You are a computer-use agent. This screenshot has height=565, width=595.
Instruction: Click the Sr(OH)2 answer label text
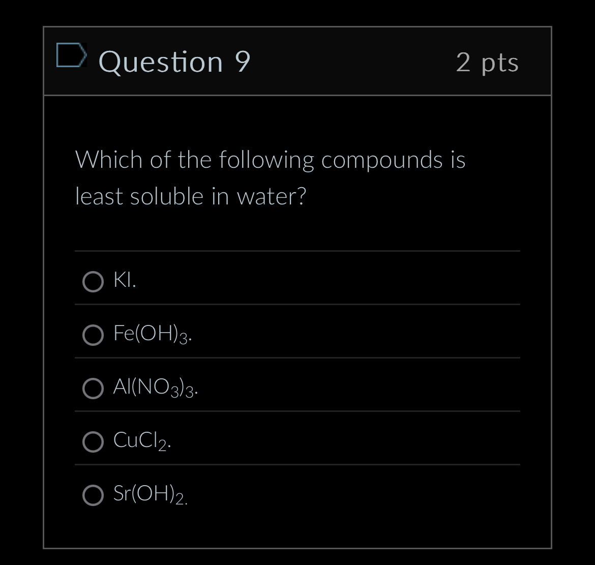tap(152, 494)
